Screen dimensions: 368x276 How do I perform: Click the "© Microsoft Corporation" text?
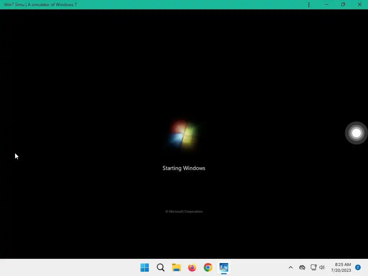coord(184,211)
